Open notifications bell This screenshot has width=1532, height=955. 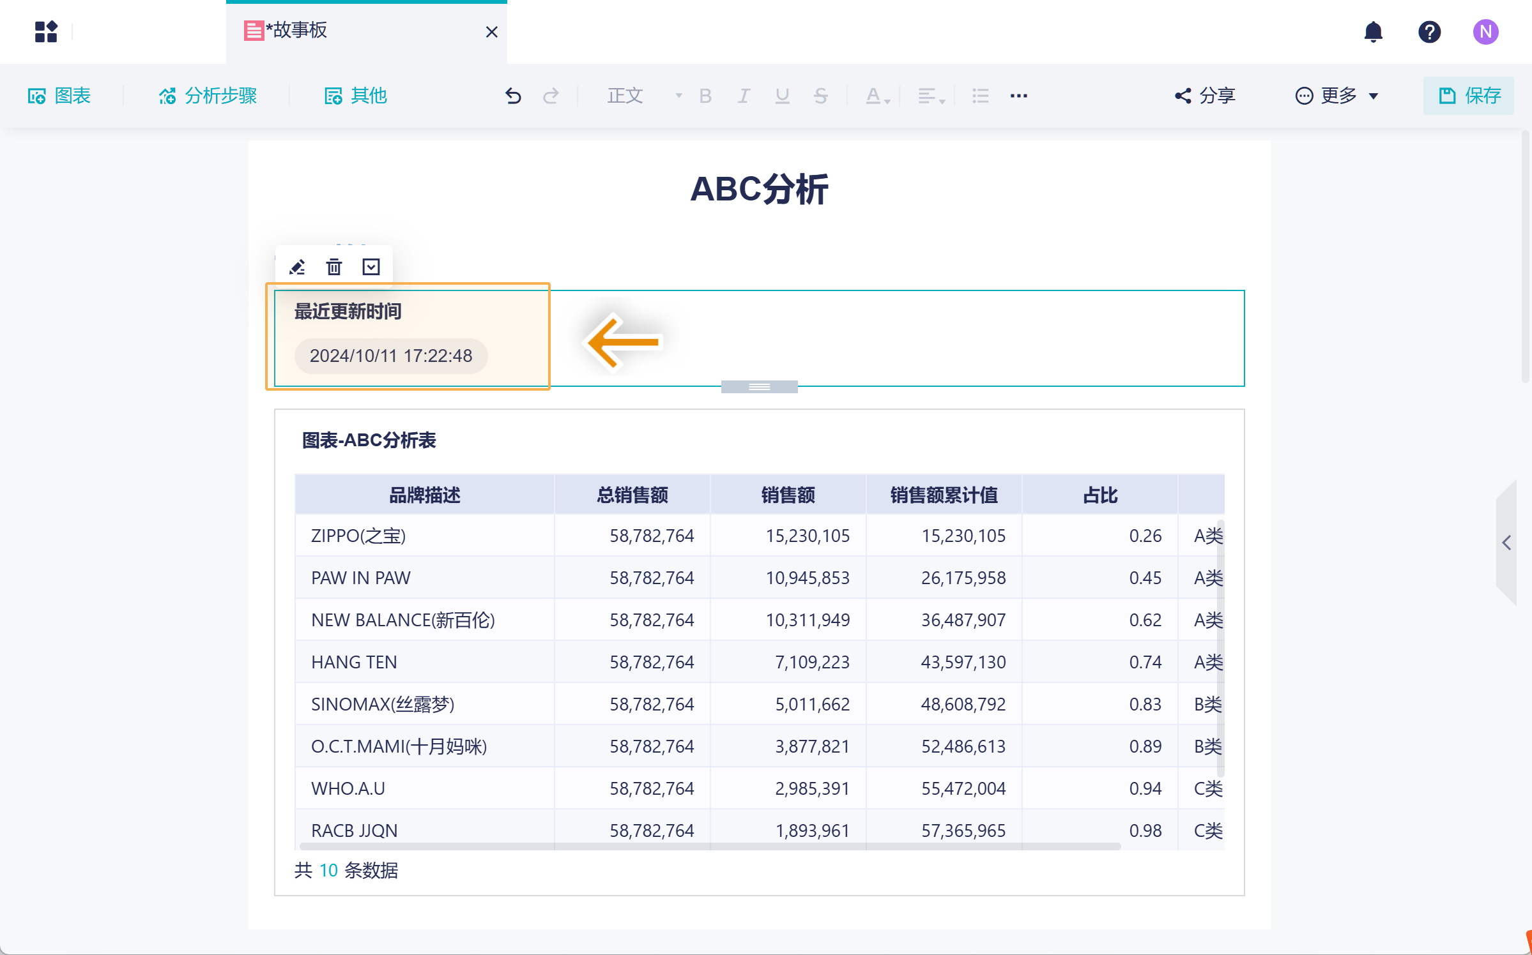point(1373,31)
